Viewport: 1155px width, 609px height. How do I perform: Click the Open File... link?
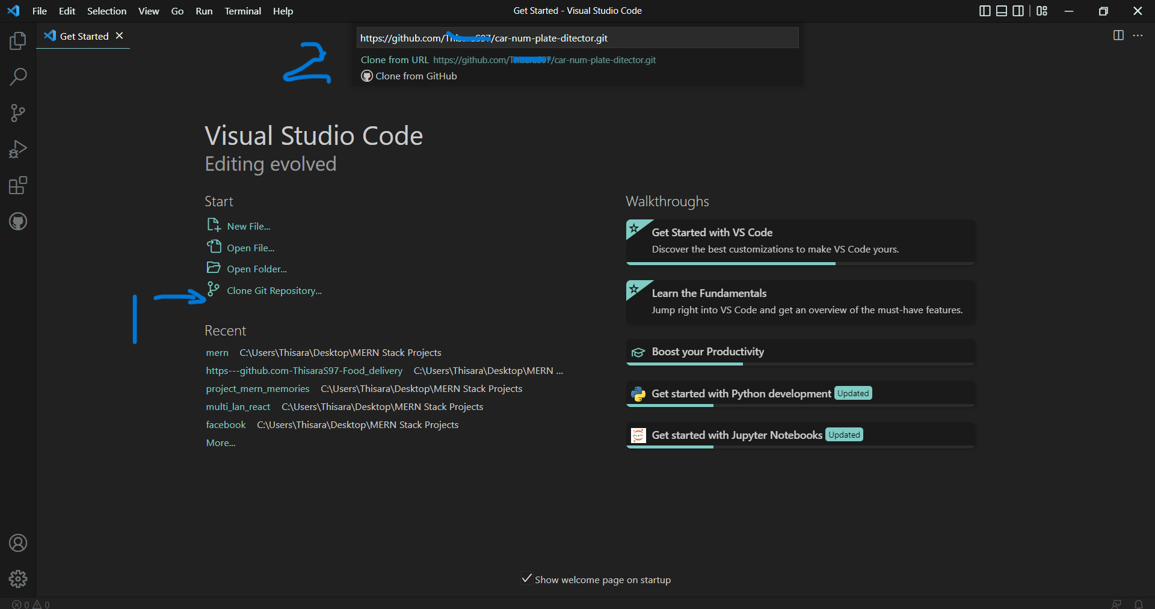250,248
